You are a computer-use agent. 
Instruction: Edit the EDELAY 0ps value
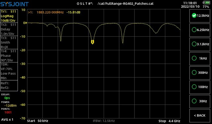[x=7, y=98]
